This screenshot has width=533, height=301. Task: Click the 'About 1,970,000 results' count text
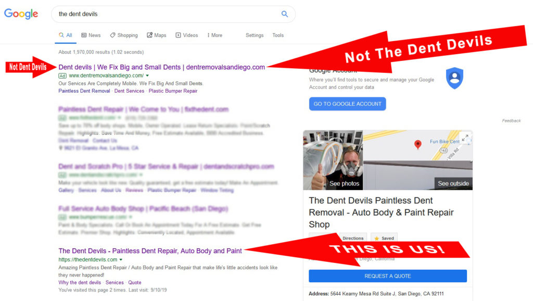pyautogui.click(x=101, y=52)
